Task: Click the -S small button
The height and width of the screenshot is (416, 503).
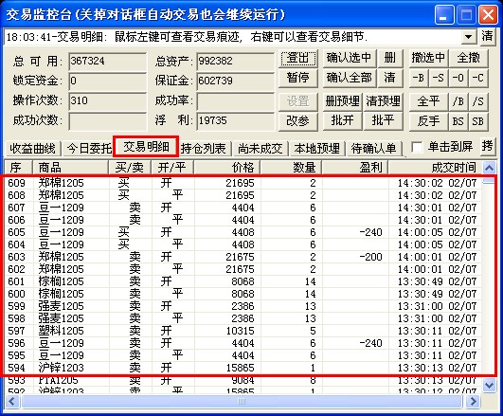Action: (439, 78)
